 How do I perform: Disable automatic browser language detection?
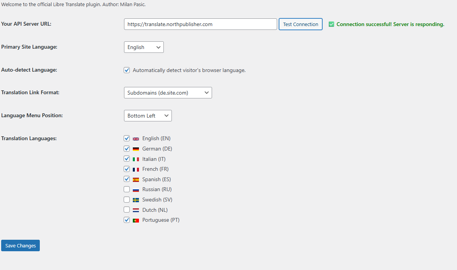tap(127, 70)
